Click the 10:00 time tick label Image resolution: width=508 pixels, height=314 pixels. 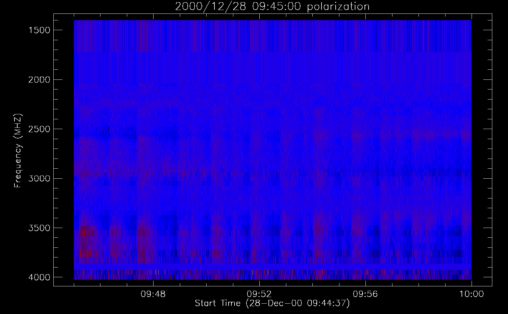pyautogui.click(x=472, y=295)
